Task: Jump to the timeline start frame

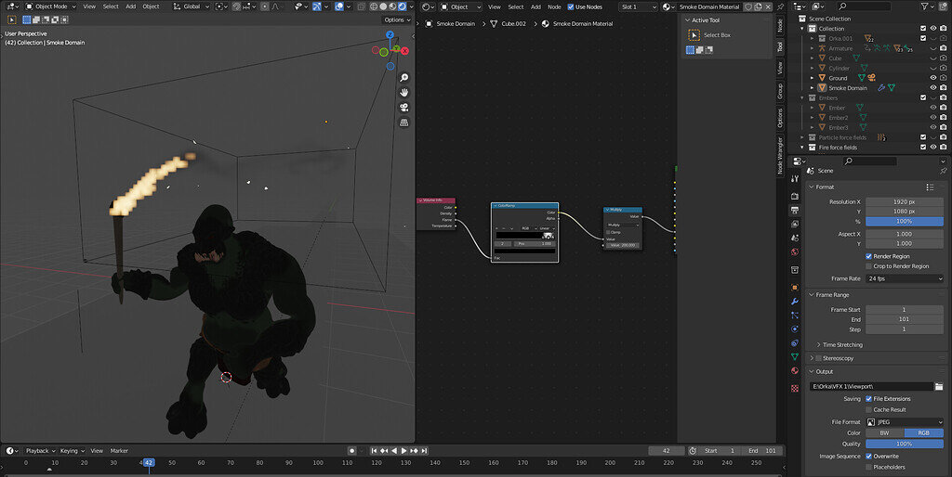Action: point(374,451)
